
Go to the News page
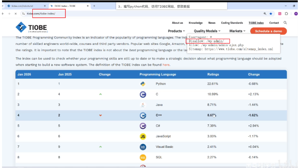[x=212, y=23]
